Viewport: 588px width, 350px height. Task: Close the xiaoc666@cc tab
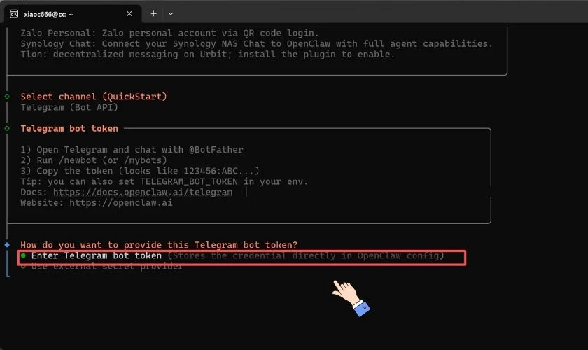click(x=129, y=13)
